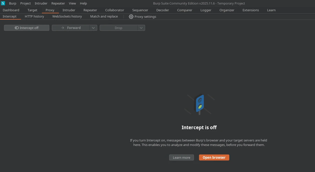Open the Project menu
The width and height of the screenshot is (315, 172).
[26, 3]
